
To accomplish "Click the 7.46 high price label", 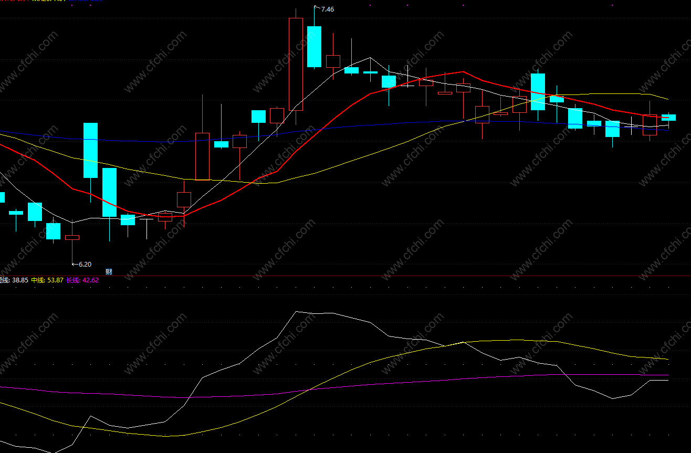I will click(327, 9).
